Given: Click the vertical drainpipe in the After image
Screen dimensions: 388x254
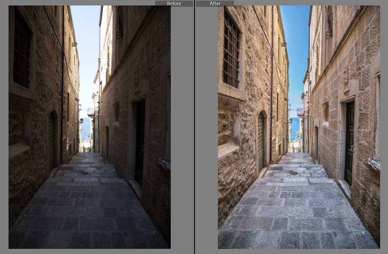Looking at the screenshot, I should (272, 85).
